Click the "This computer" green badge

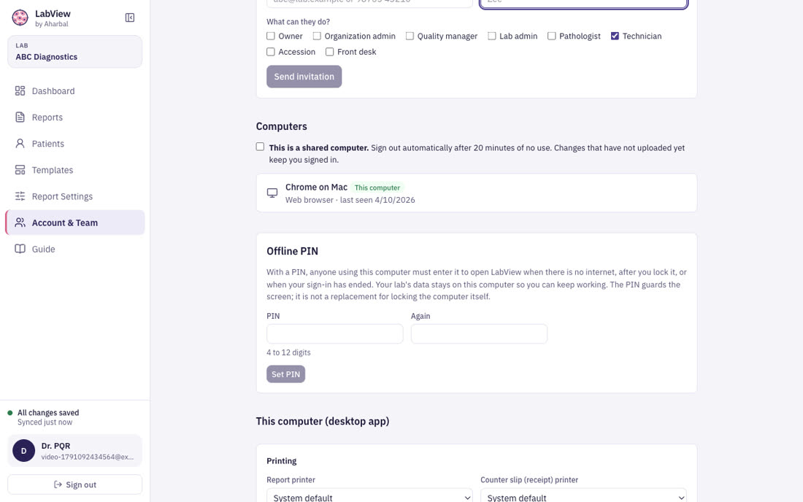377,188
